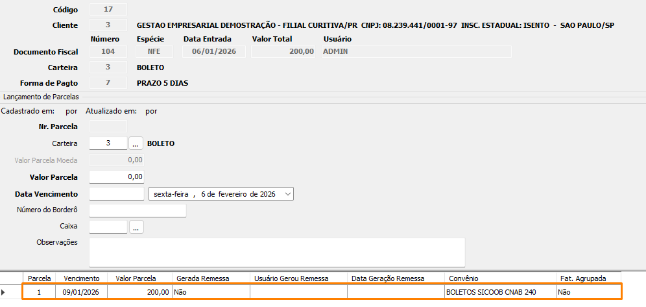646x307 pixels.
Task: Click the Observações text area
Action: coord(277,252)
